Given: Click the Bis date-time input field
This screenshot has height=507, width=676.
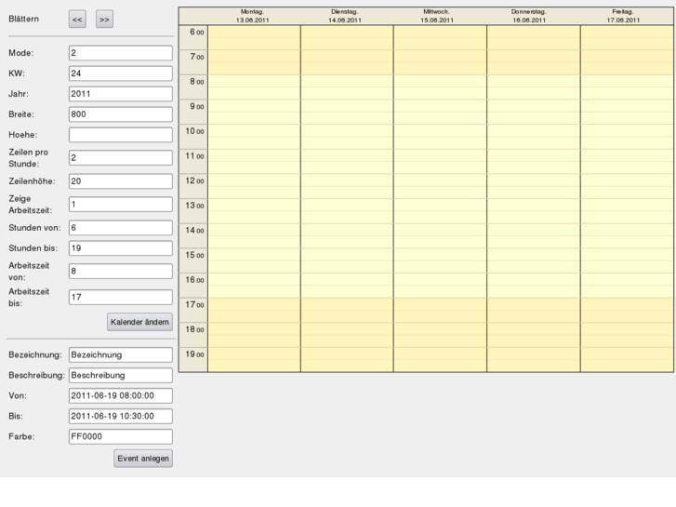Looking at the screenshot, I should (121, 416).
